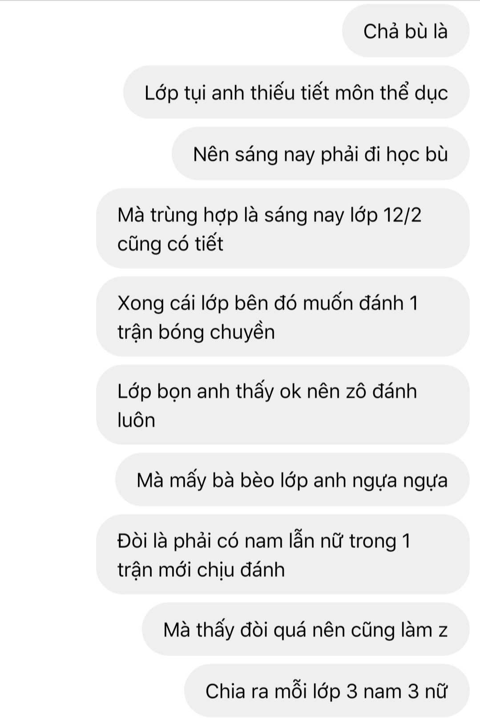The width and height of the screenshot is (480, 718).
Task: Tap the 'Chả bù là' message bubble
Action: pyautogui.click(x=406, y=31)
